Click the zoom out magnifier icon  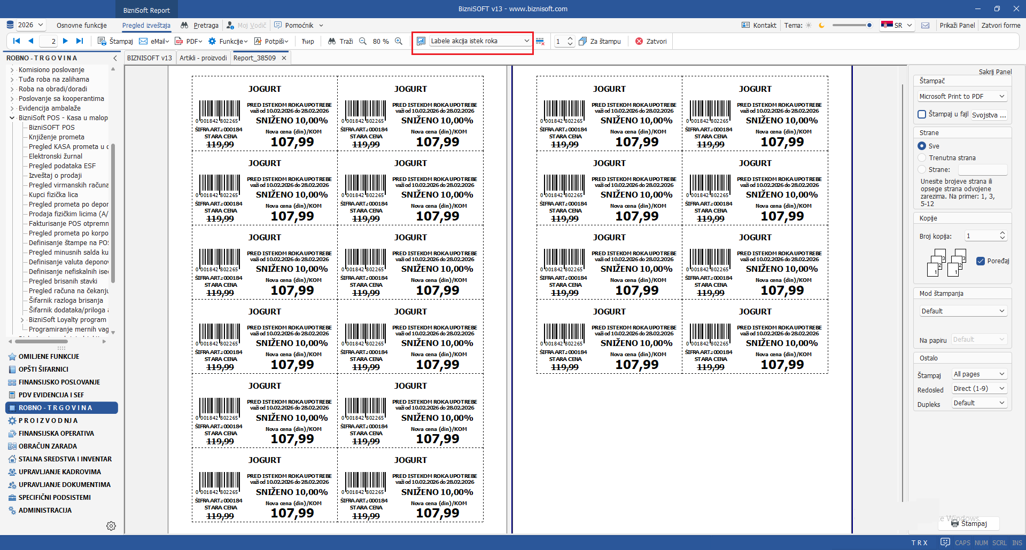click(363, 41)
